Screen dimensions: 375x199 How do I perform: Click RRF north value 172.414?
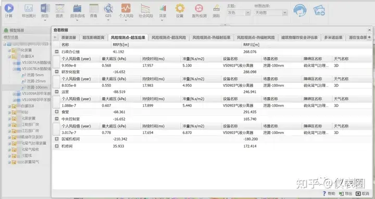pos(250,146)
